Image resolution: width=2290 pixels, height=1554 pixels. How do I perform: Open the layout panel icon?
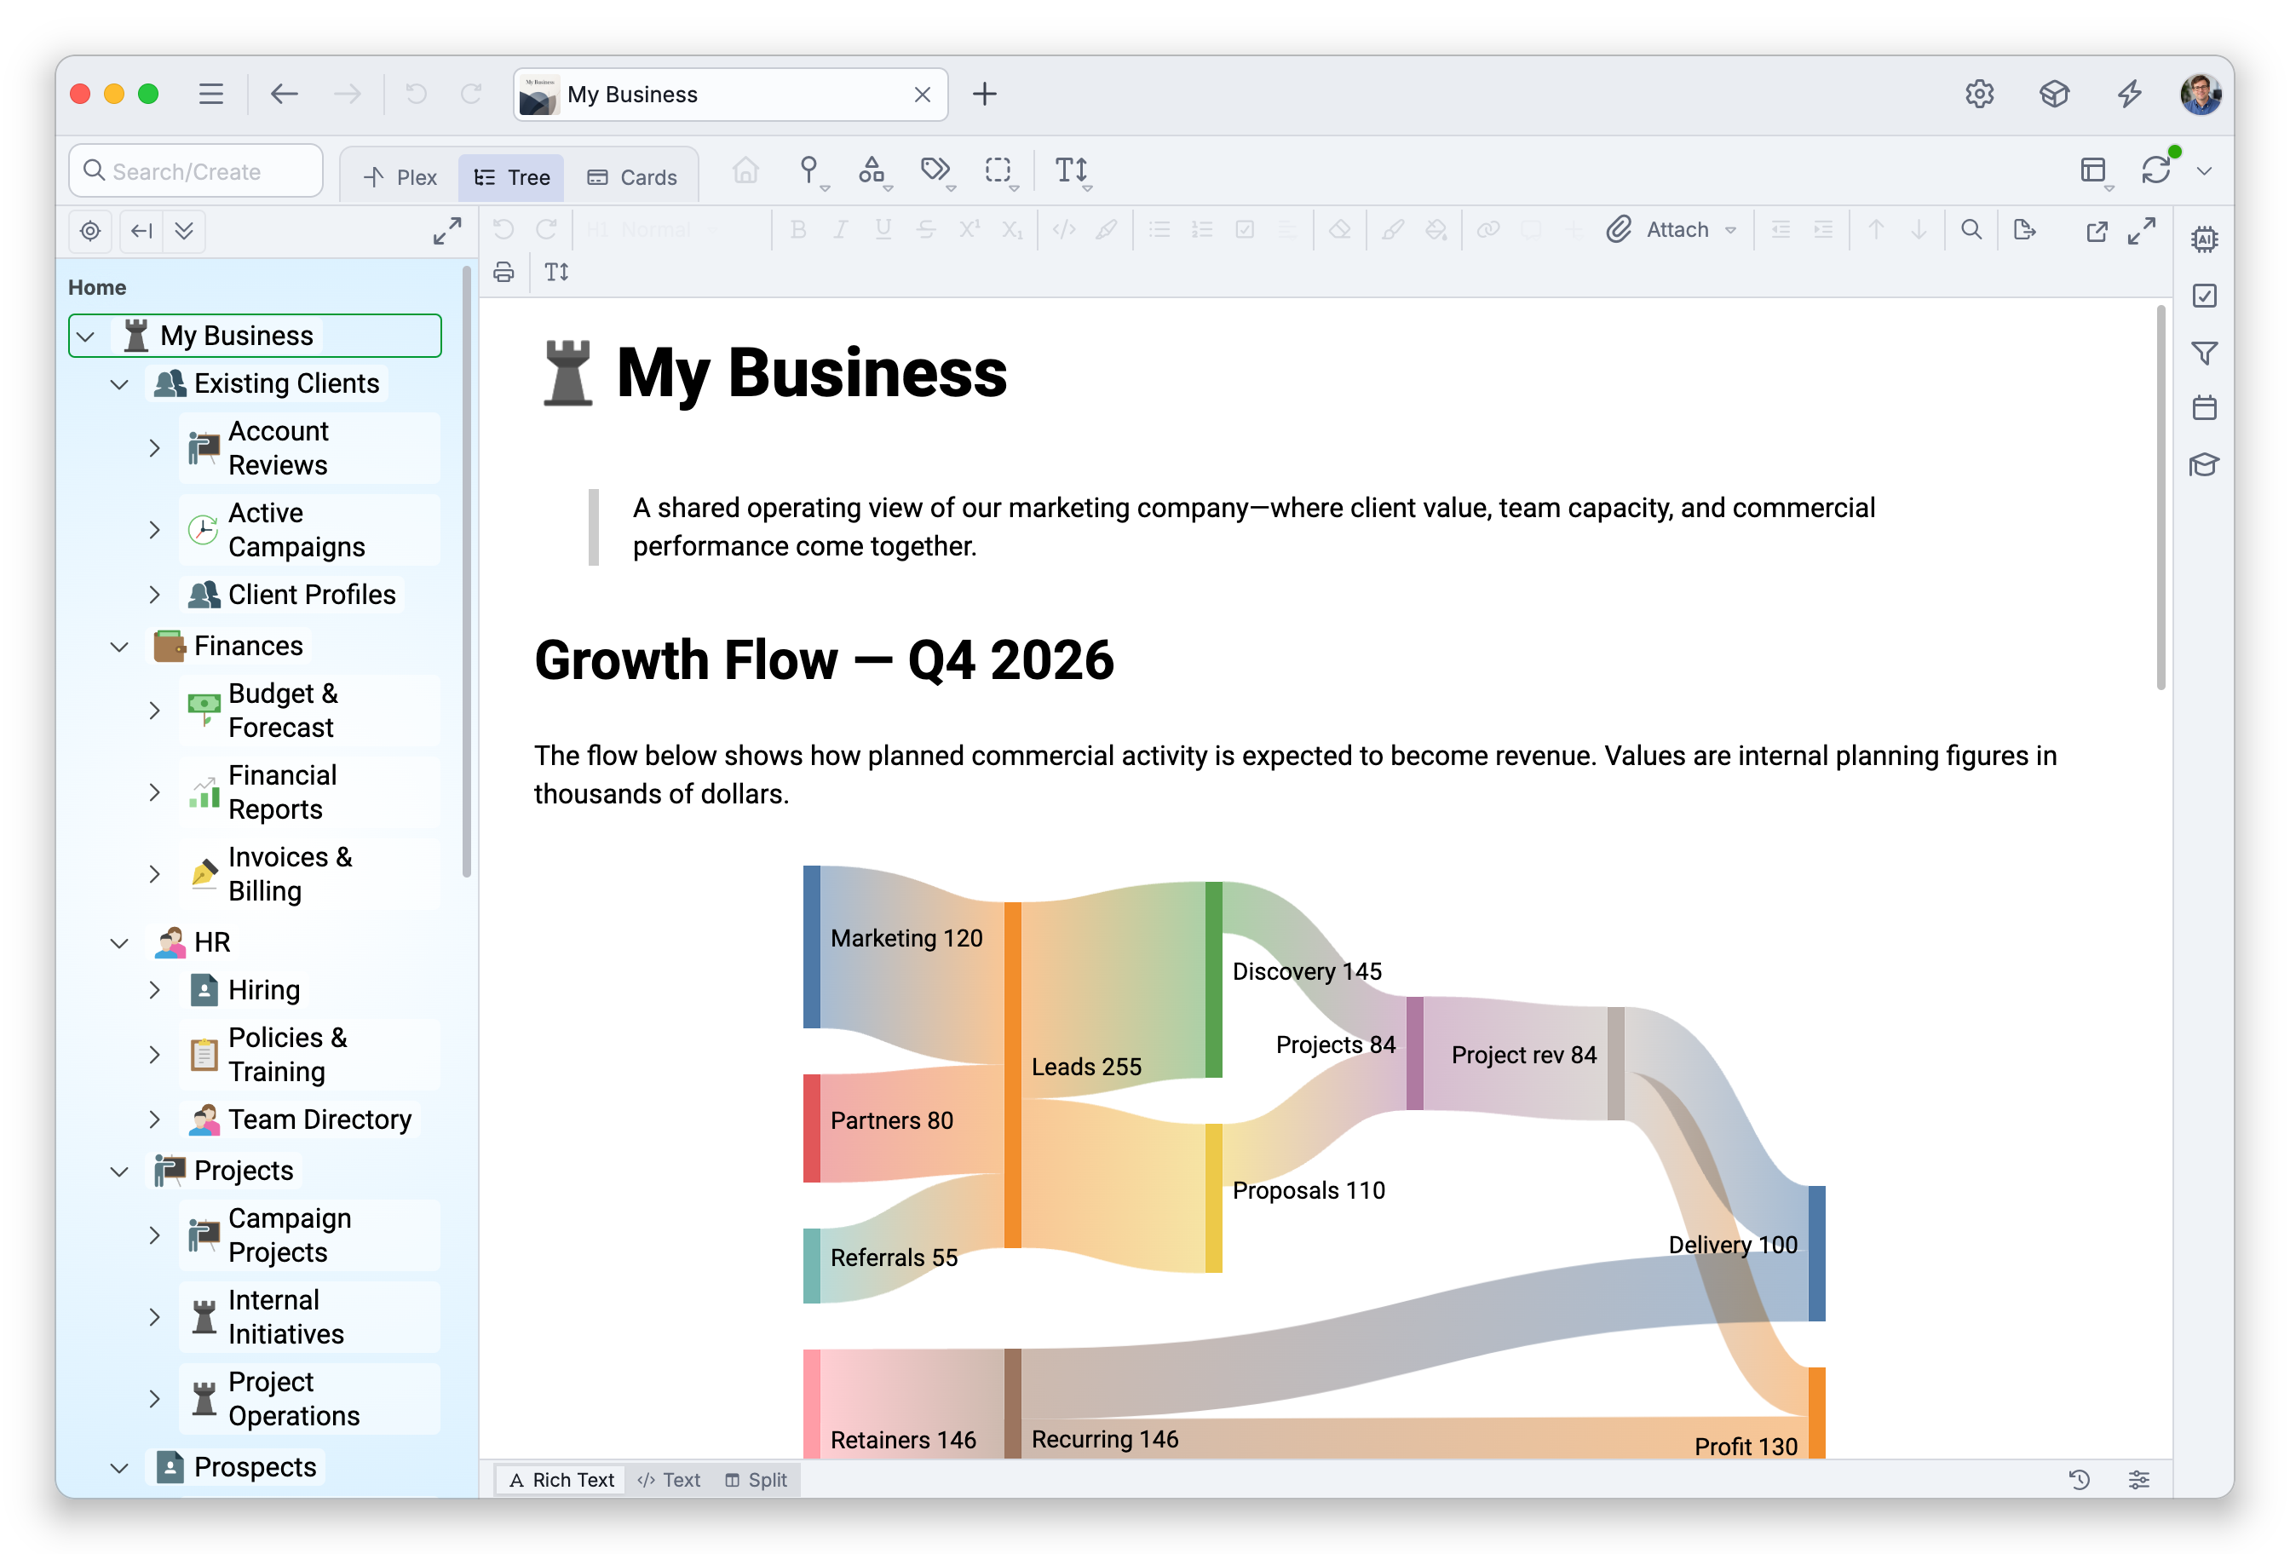click(2093, 170)
